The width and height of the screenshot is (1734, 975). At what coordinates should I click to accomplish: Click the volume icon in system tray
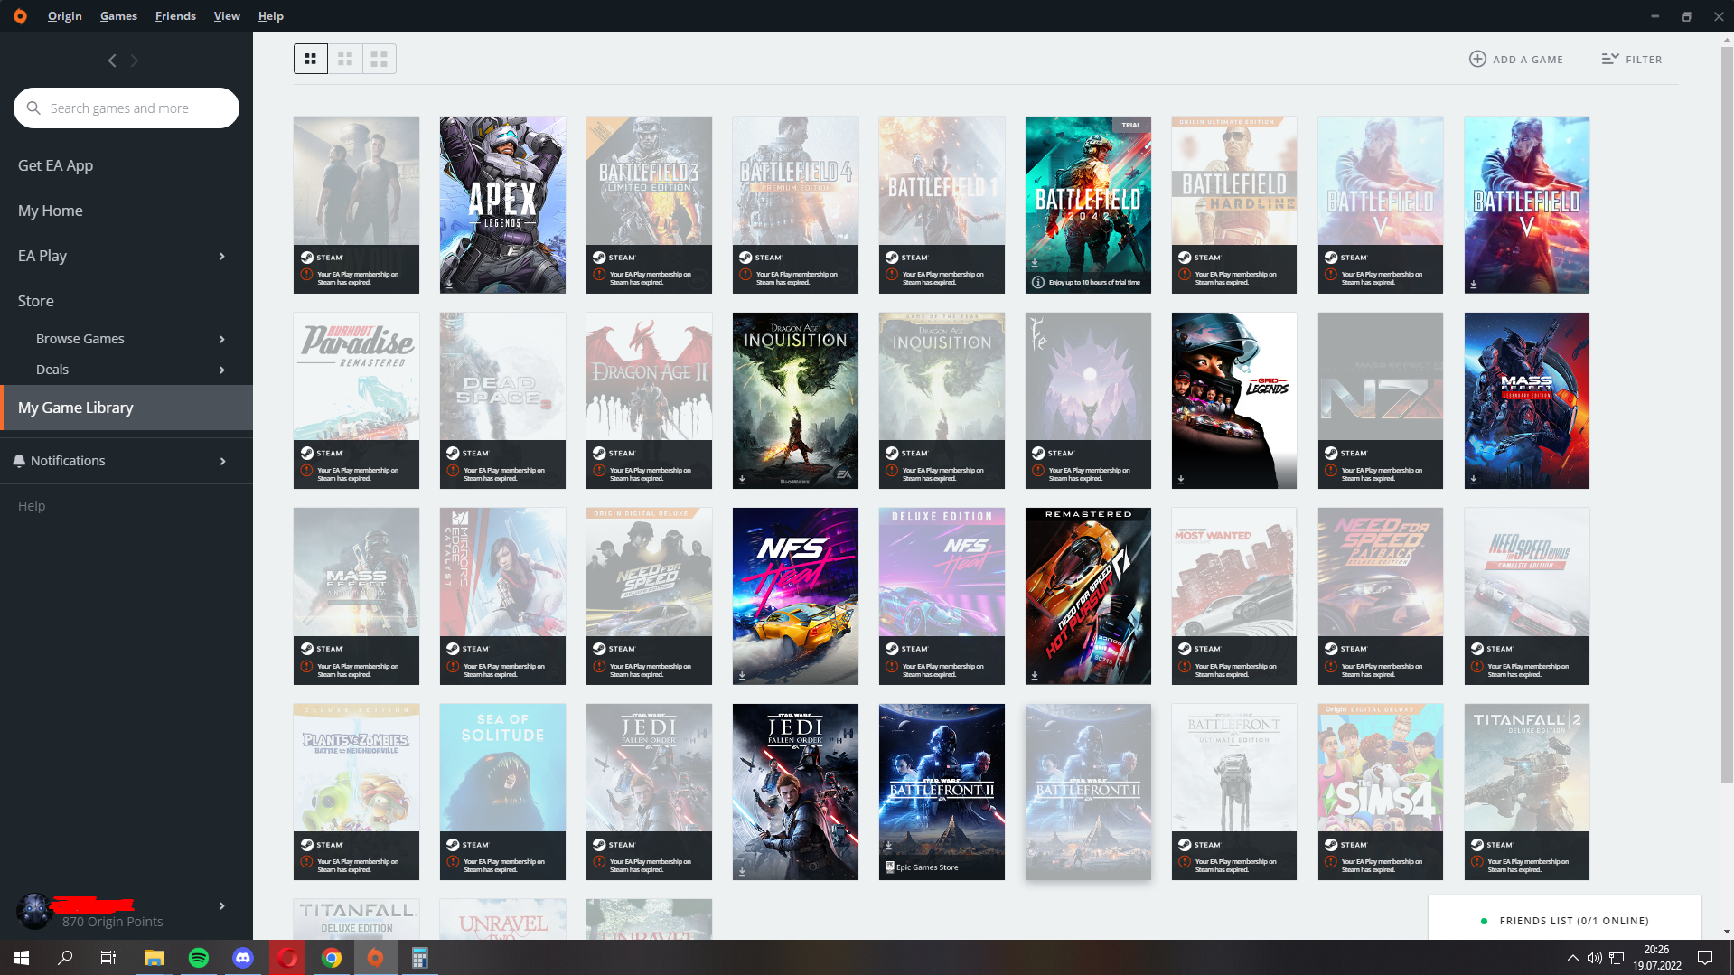click(1595, 958)
